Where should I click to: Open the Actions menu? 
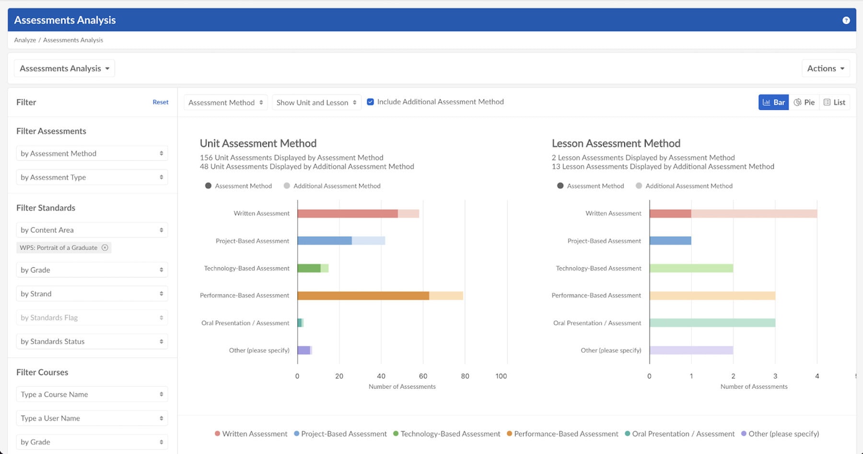(x=825, y=68)
